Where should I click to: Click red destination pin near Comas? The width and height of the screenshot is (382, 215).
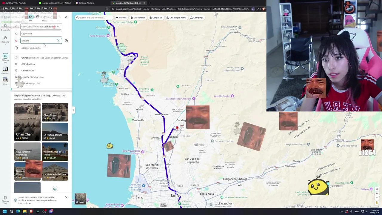(x=177, y=128)
